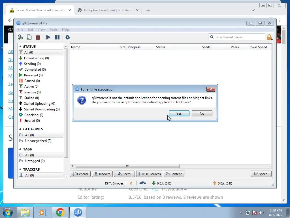290x218 pixels.
Task: Open a new Chrome tab
Action: click(148, 10)
